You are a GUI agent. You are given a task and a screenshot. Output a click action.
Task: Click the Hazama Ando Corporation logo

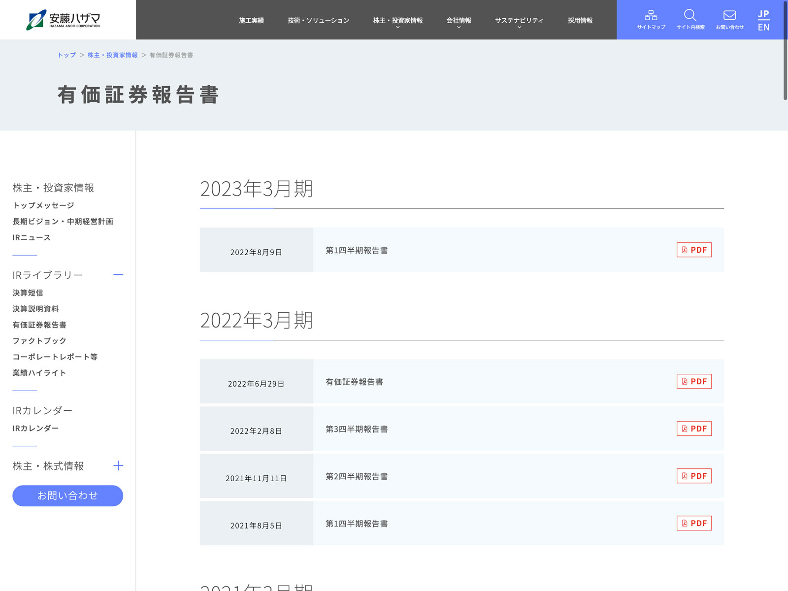tap(64, 20)
